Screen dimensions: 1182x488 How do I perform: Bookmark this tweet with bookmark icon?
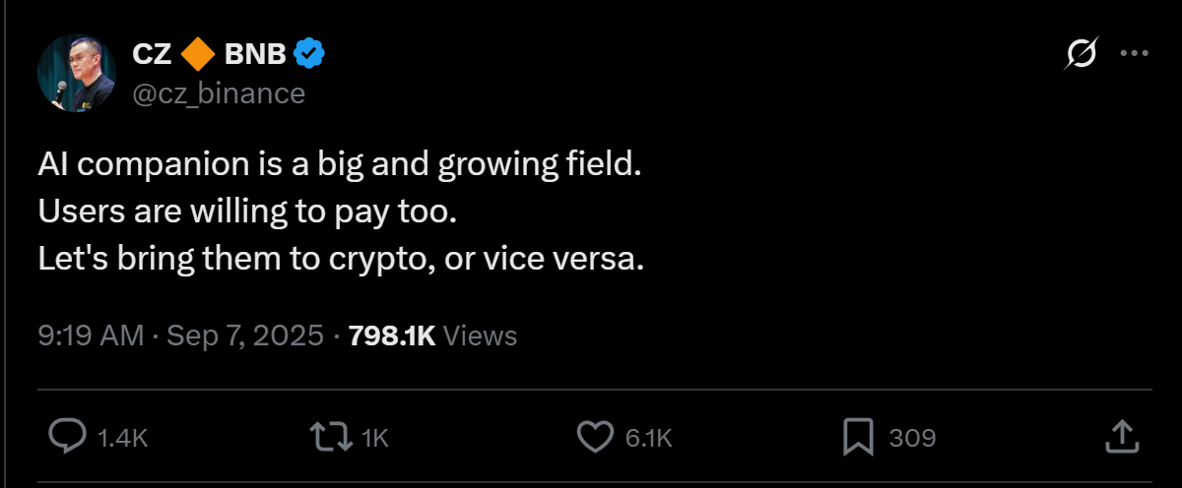coord(858,437)
